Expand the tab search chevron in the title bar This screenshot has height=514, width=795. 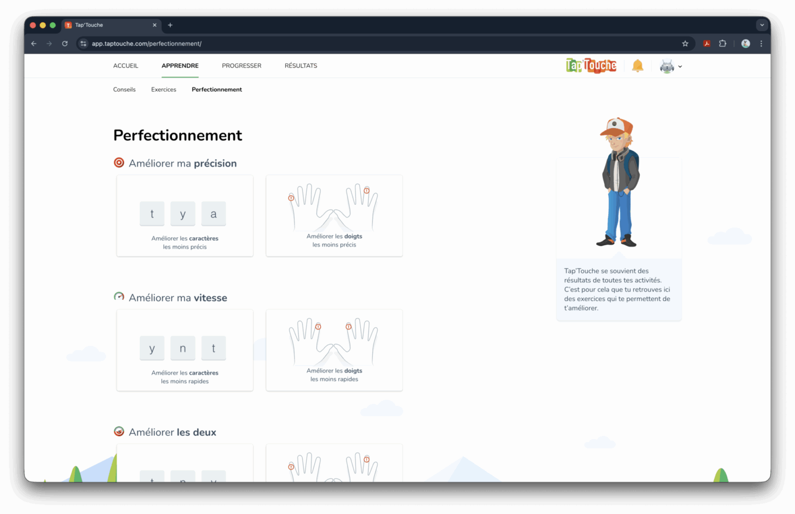762,25
